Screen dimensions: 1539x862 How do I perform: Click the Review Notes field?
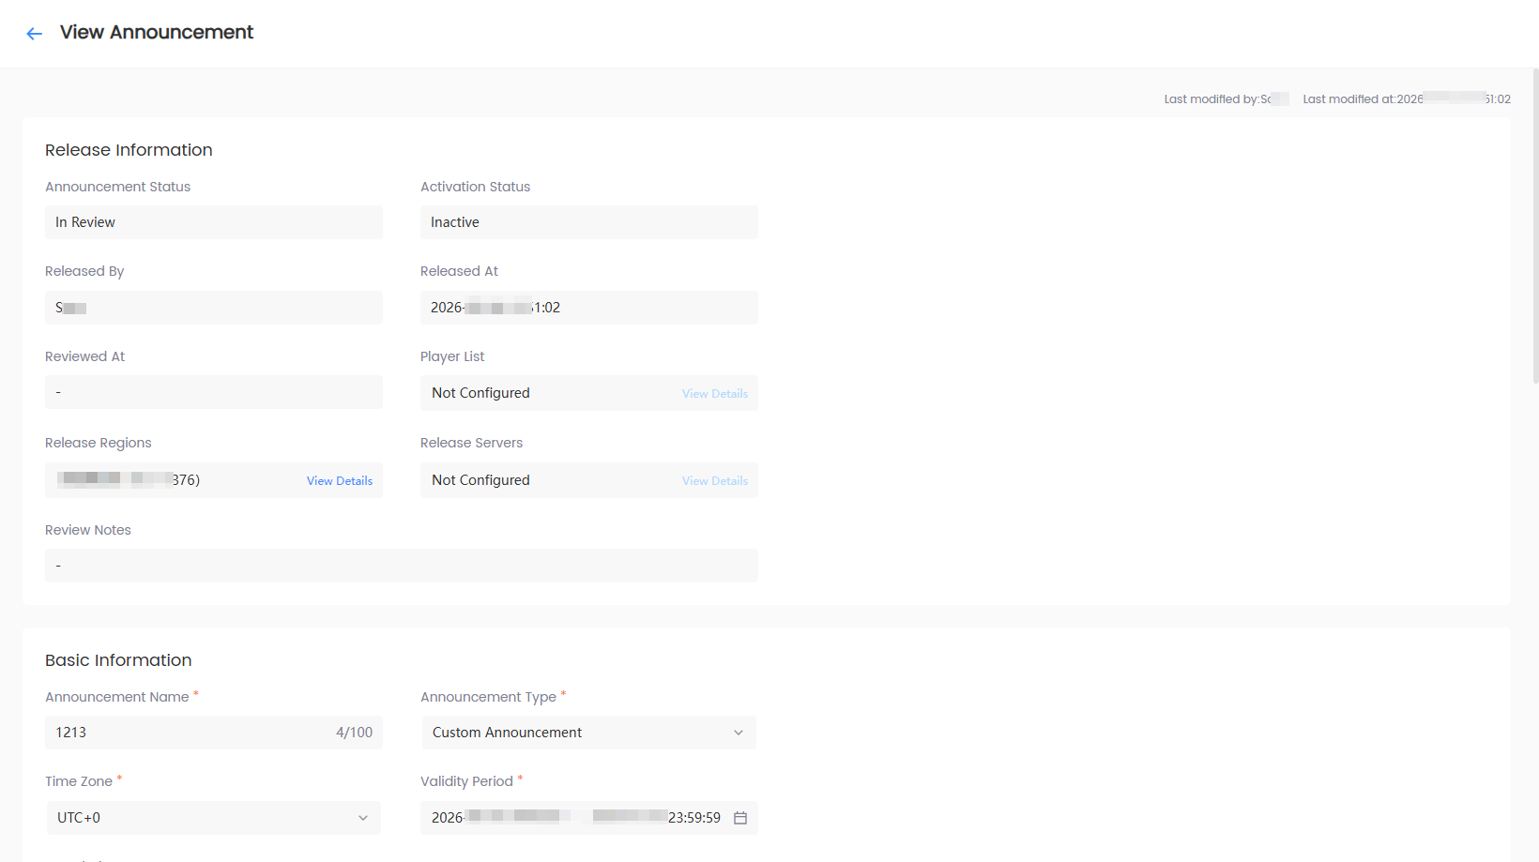pyautogui.click(x=402, y=566)
